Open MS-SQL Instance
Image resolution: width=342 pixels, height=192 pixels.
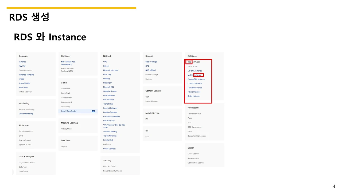pyautogui.click(x=195, y=71)
